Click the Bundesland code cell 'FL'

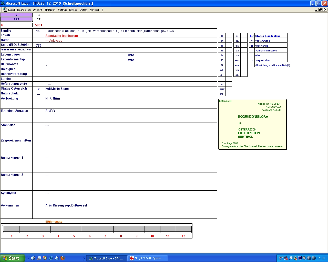coord(222,94)
